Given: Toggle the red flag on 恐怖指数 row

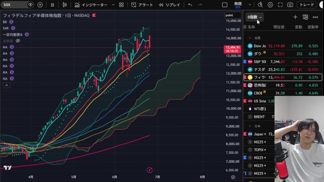Looking at the screenshot, I should click(x=245, y=85).
